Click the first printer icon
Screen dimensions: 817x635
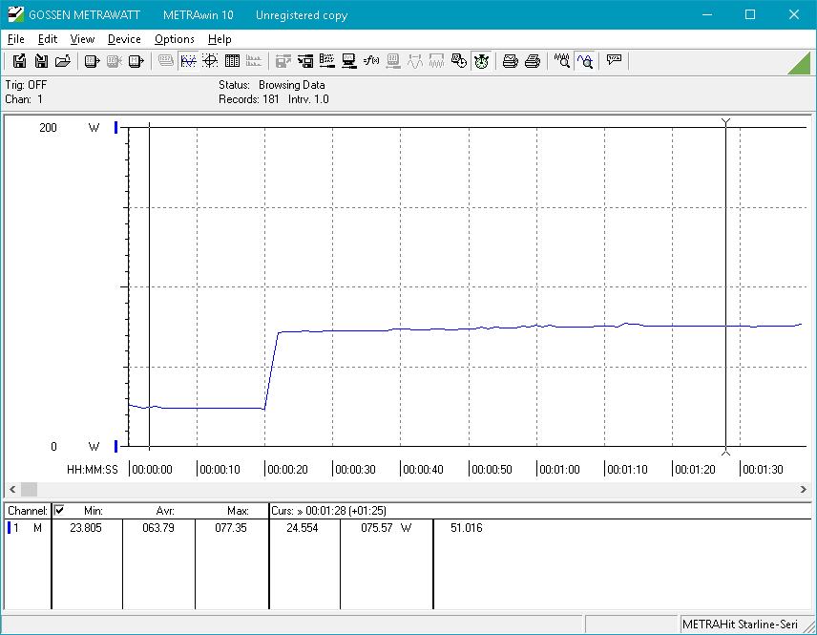[511, 61]
